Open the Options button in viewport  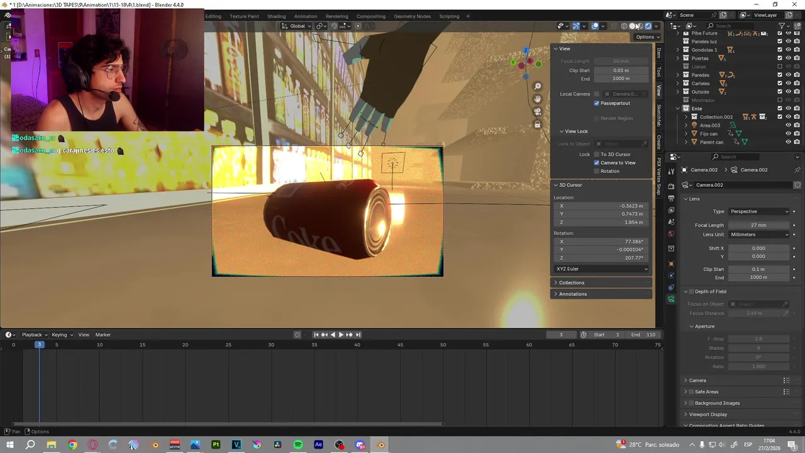(647, 37)
